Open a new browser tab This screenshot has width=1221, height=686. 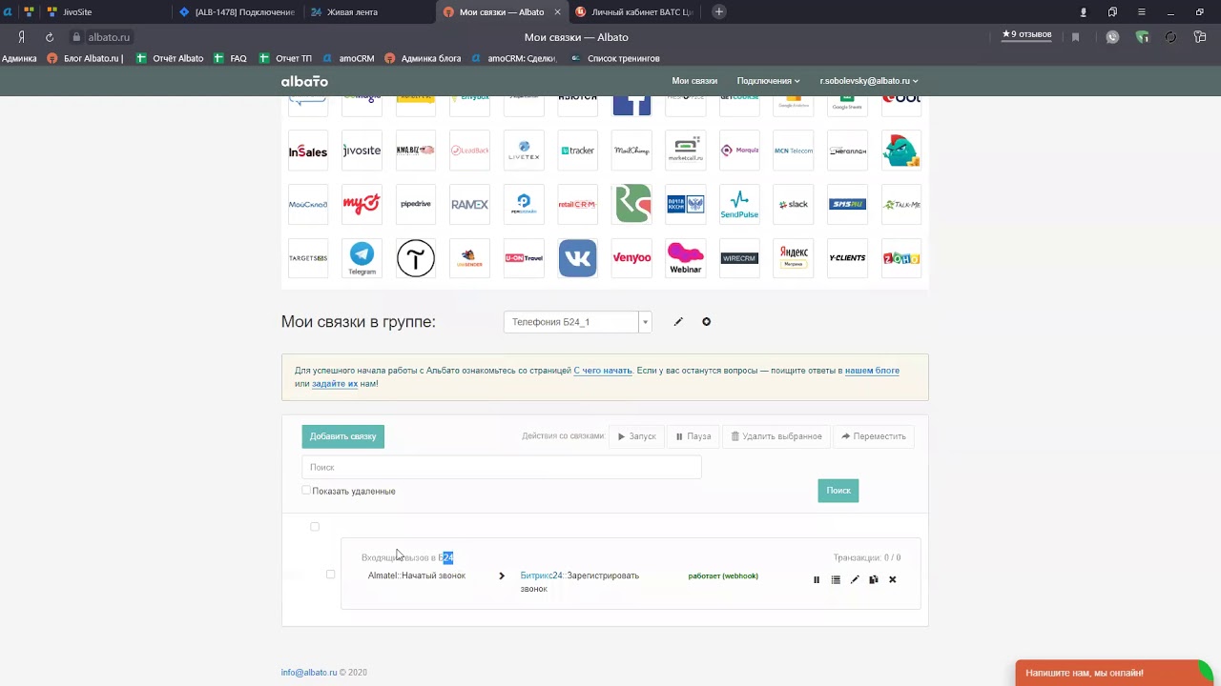click(719, 11)
